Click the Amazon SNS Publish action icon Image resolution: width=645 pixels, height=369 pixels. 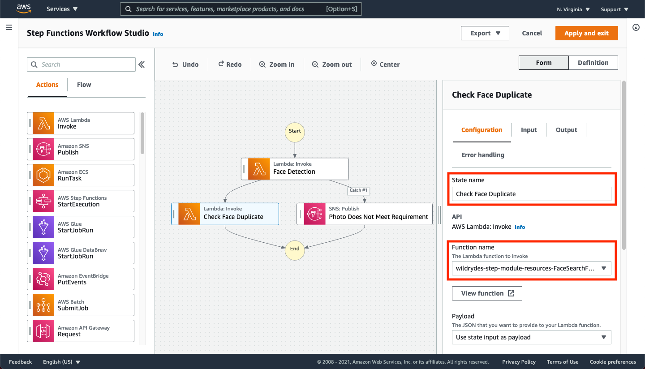[x=43, y=149]
